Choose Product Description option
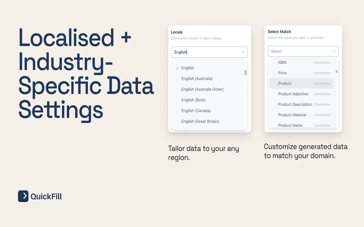Image resolution: width=364 pixels, height=227 pixels. coord(295,104)
